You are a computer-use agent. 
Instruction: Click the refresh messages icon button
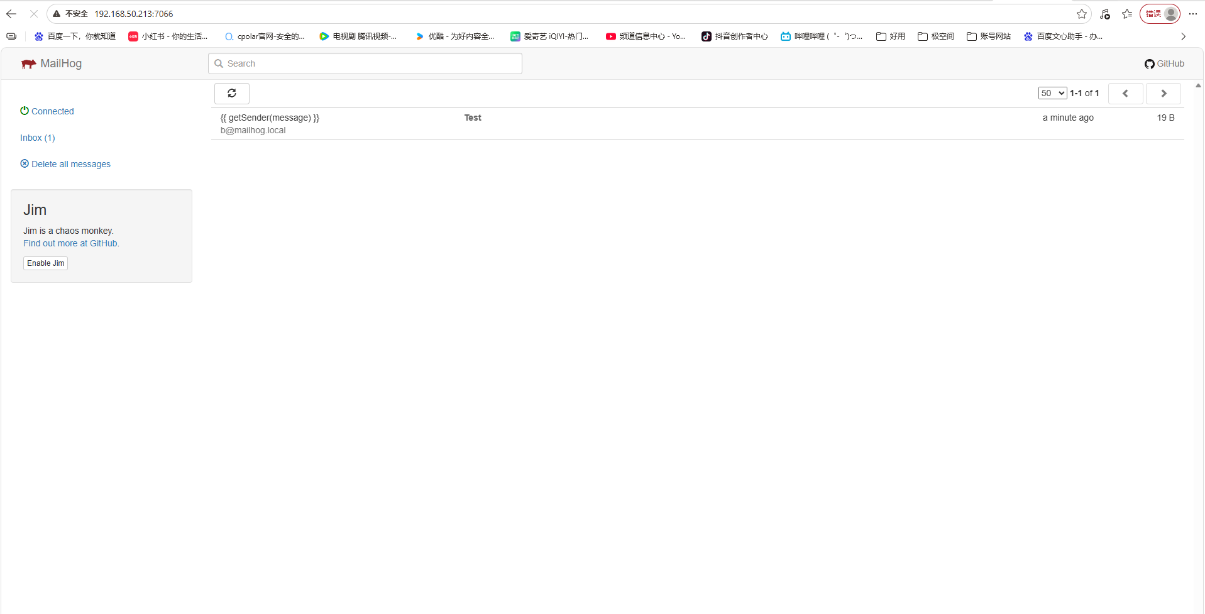point(231,94)
